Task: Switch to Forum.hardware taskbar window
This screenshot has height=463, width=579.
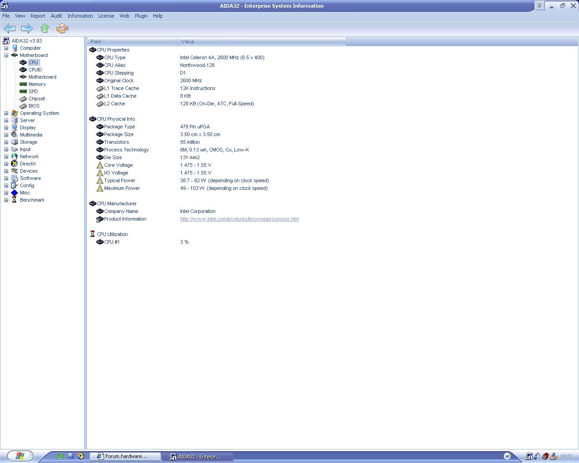Action: (125, 457)
